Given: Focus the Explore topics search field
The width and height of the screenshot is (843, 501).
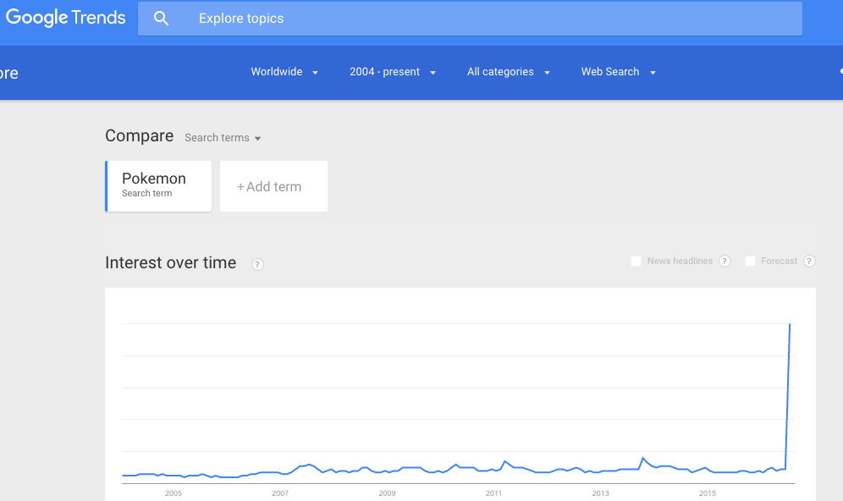Looking at the screenshot, I should 470,19.
